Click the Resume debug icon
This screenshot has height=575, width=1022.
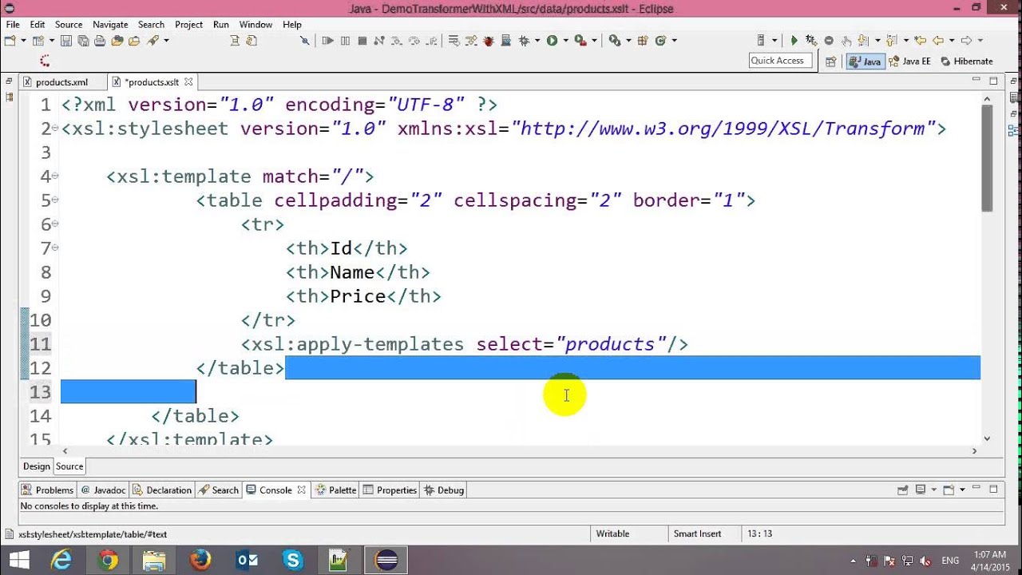(x=327, y=40)
